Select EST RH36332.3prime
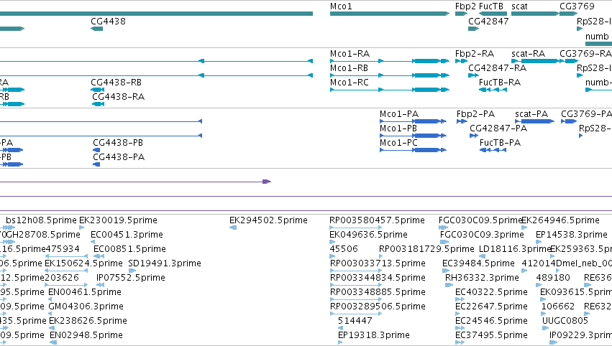This screenshot has width=612, height=346. tap(449, 285)
